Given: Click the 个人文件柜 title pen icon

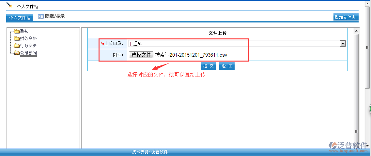Looking at the screenshot, I should point(9,5).
